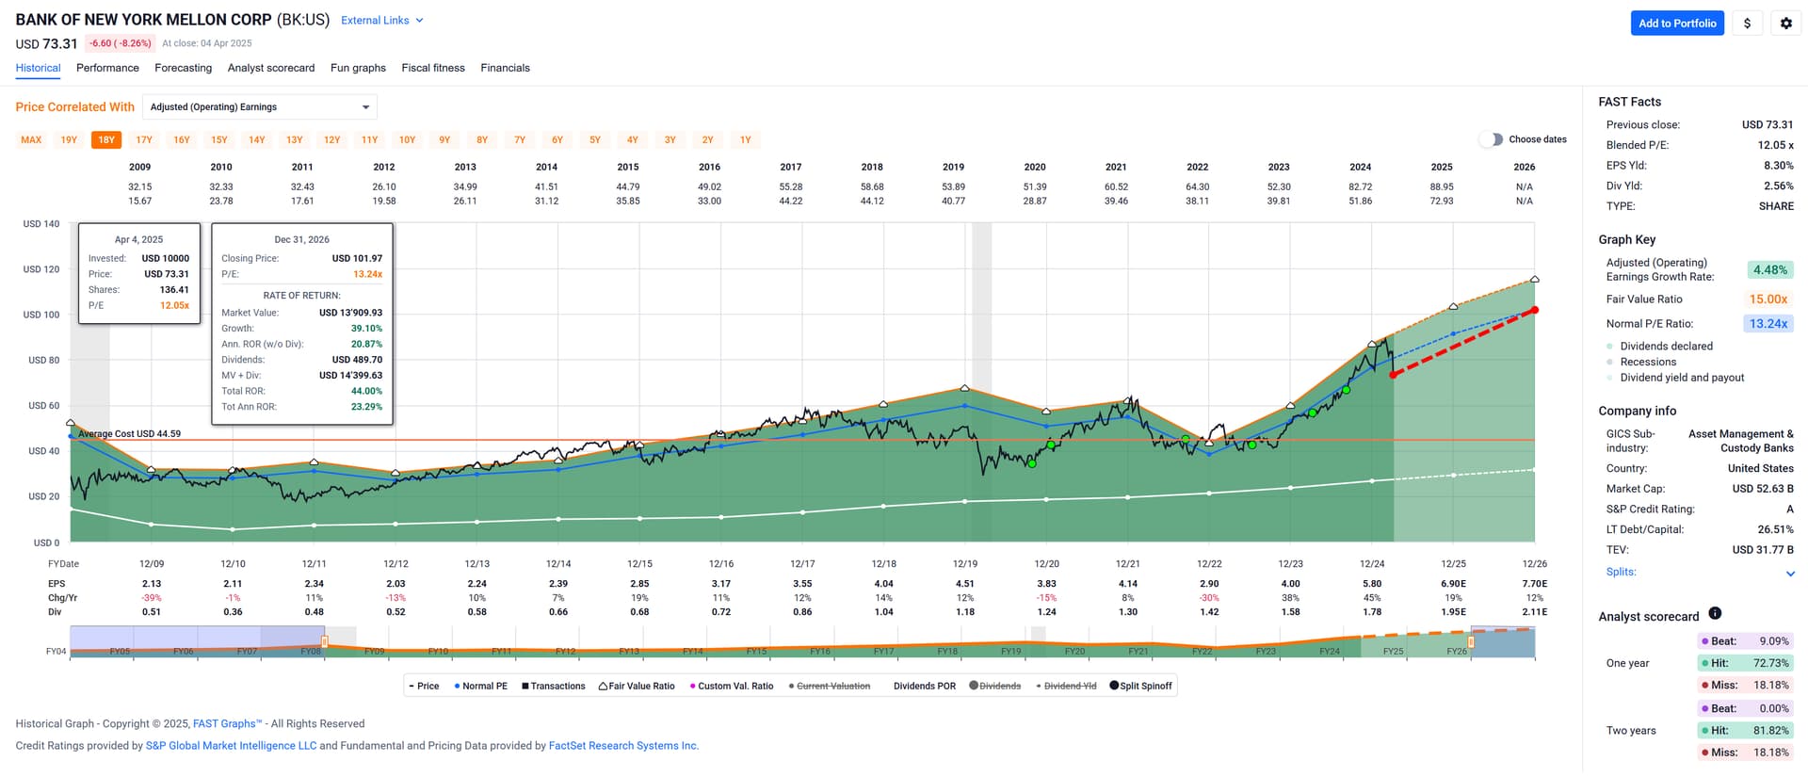Select the 10Y time range
The height and width of the screenshot is (777, 1808).
(x=407, y=139)
